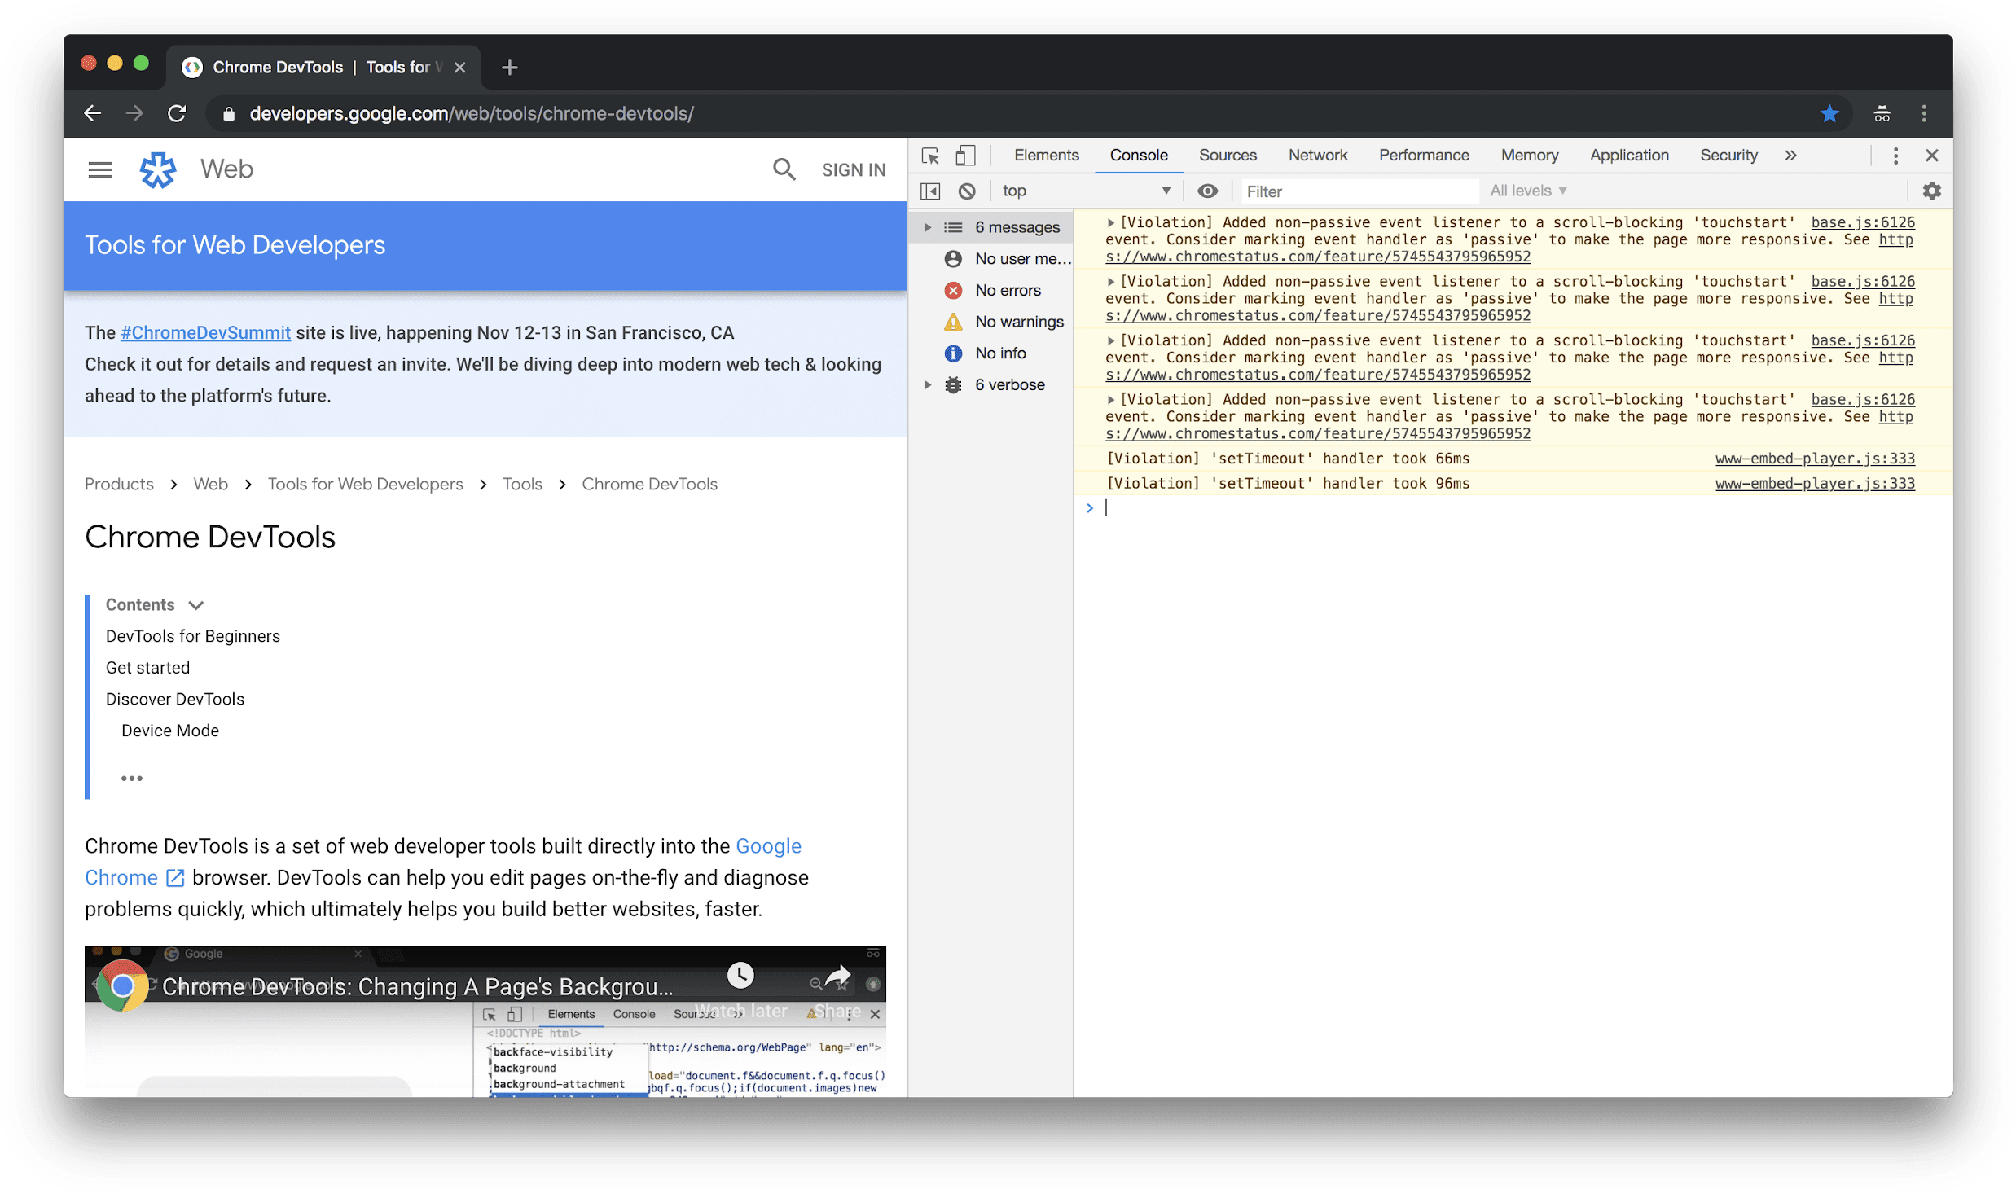Open the #ChromeDevSummit link
This screenshot has height=1194, width=2016.
(205, 332)
